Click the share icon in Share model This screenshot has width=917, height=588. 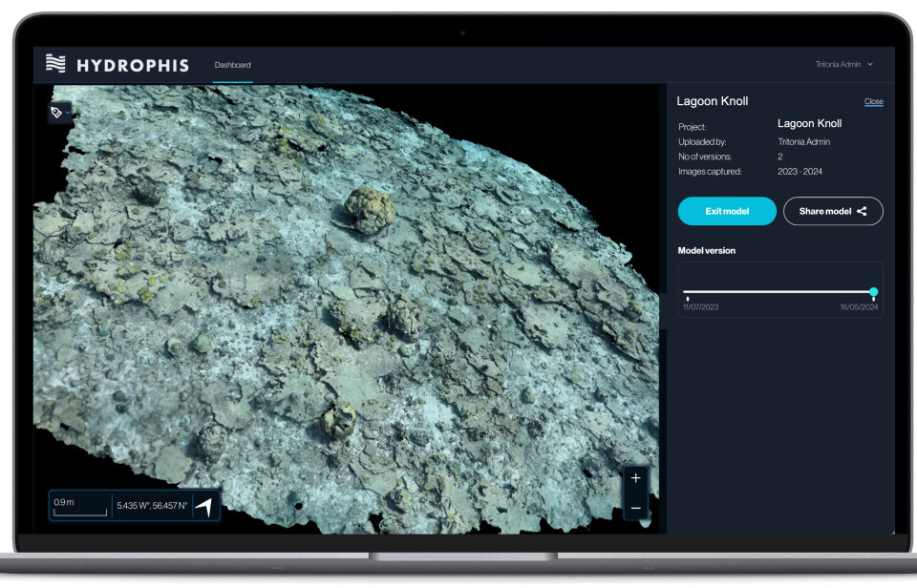point(862,211)
